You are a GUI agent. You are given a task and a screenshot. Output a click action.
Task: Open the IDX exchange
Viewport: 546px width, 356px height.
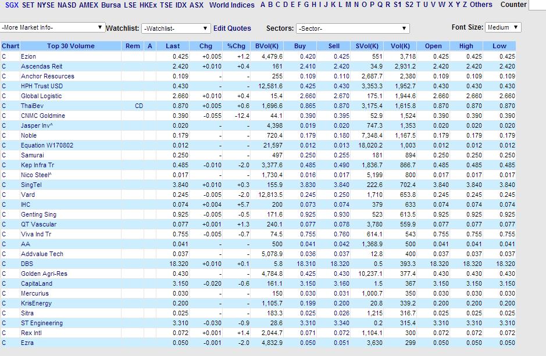click(181, 5)
